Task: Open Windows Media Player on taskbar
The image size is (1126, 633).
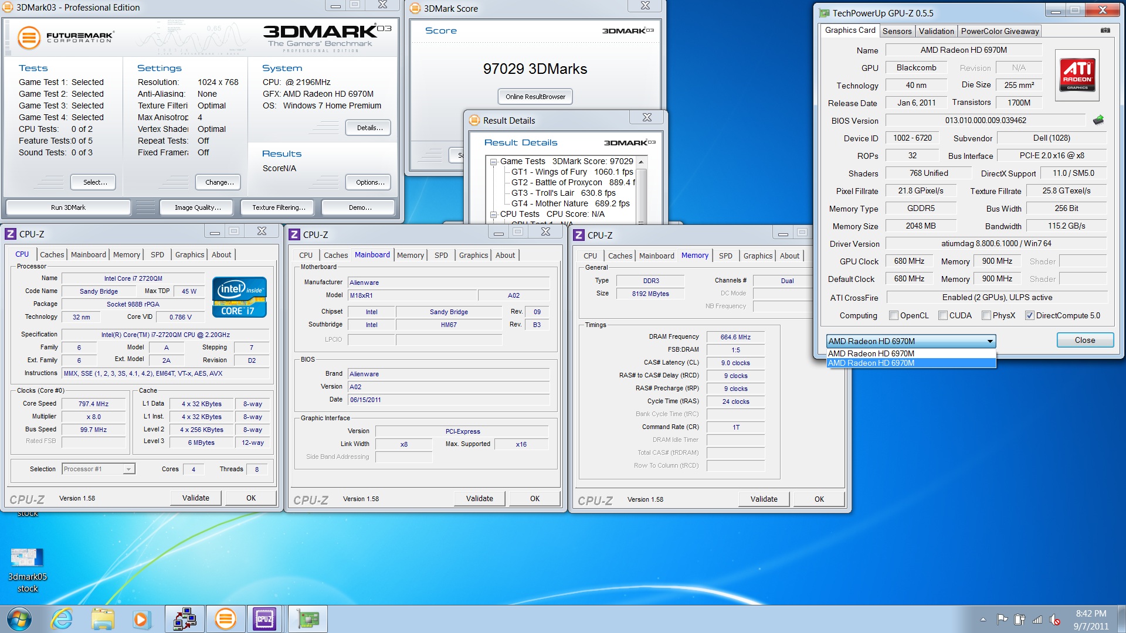Action: click(141, 619)
